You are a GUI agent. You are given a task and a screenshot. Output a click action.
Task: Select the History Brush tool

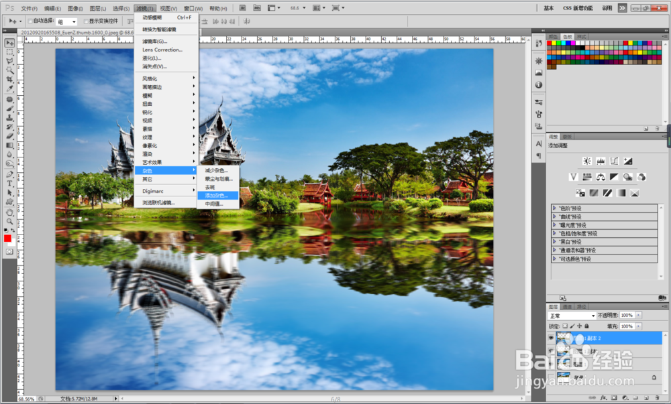9,127
